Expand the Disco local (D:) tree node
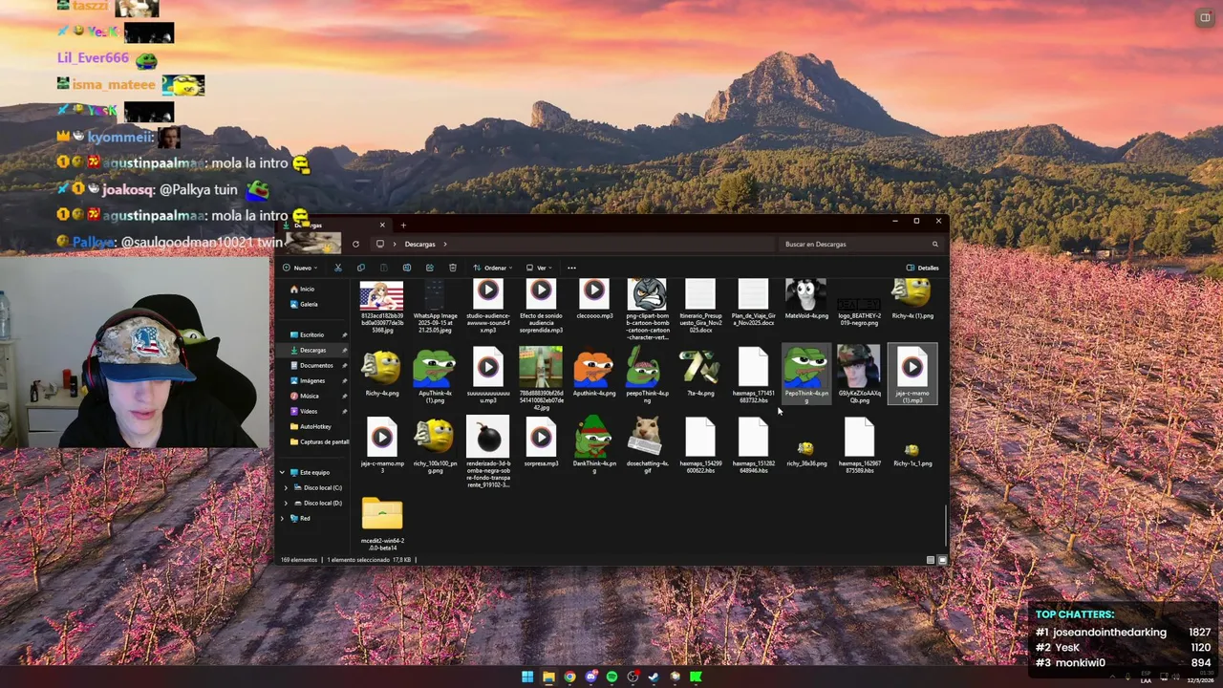This screenshot has width=1223, height=688. pos(285,503)
